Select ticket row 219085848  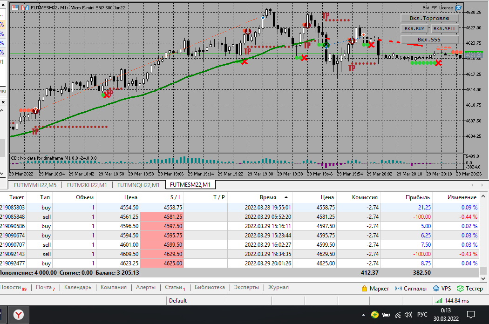click(x=239, y=217)
